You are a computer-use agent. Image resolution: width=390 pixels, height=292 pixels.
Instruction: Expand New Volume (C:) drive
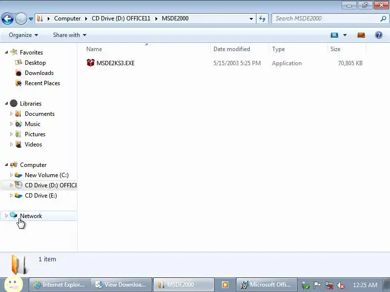click(x=11, y=175)
